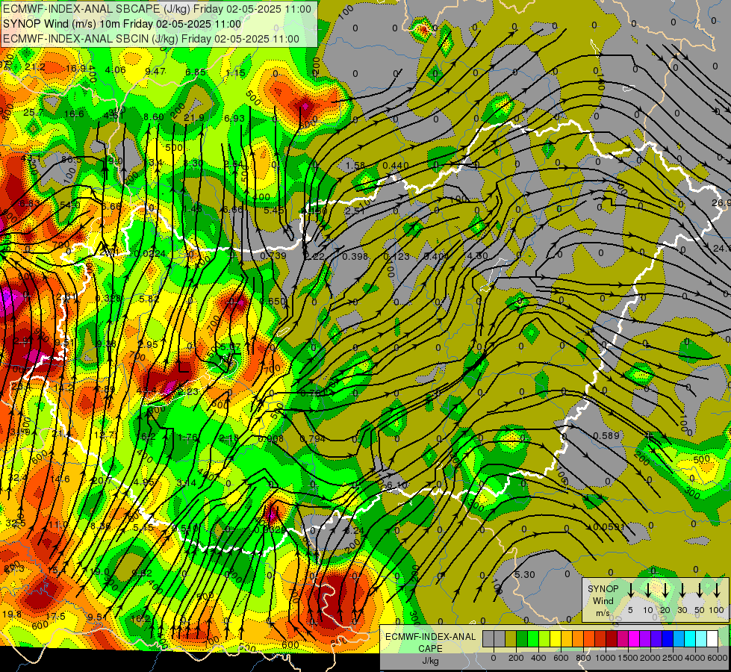The image size is (731, 672).
Task: Click the 1000 tick label on CAPE scale
Action: pyautogui.click(x=606, y=658)
